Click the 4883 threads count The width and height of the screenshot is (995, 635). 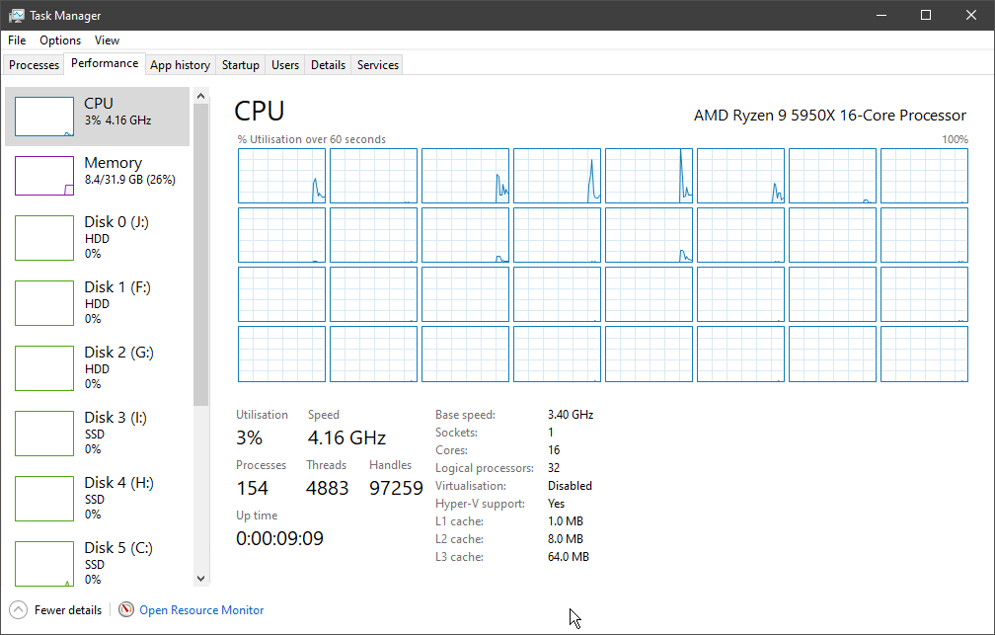(x=328, y=488)
